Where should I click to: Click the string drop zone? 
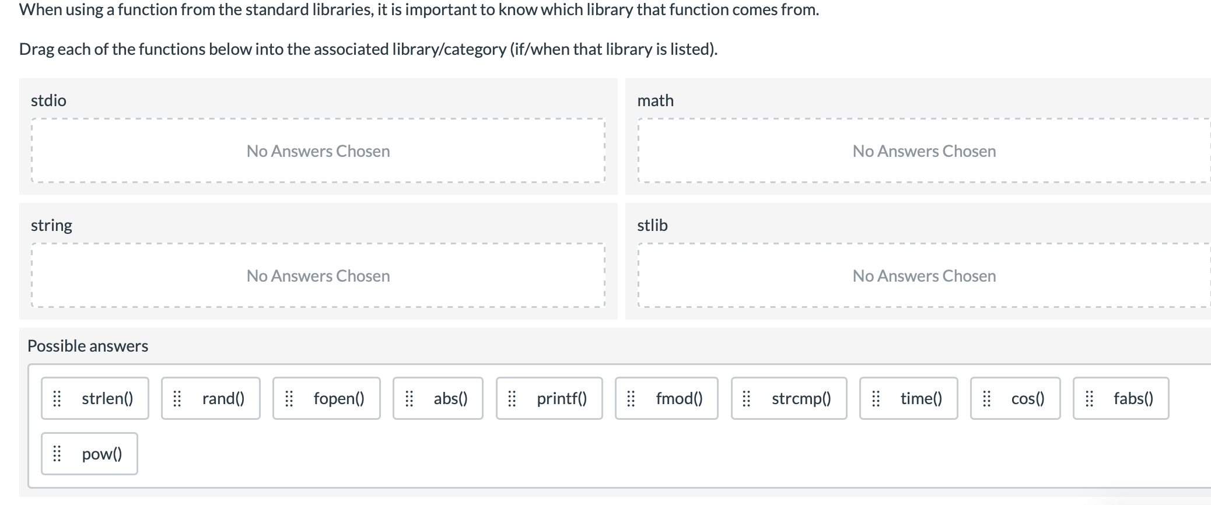click(x=318, y=275)
